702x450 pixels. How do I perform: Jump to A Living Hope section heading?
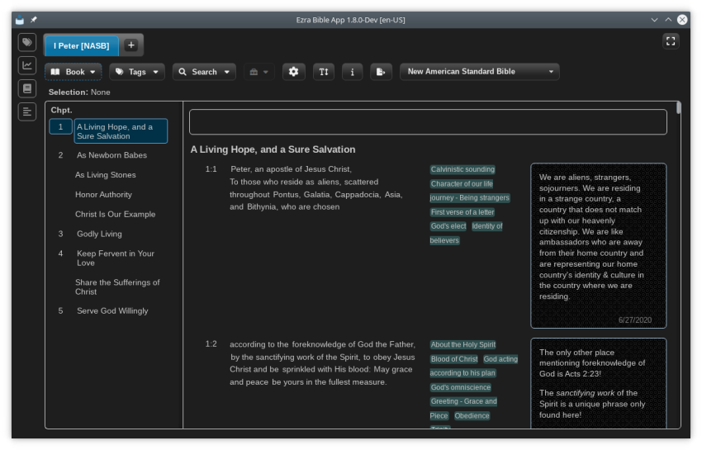[121, 131]
